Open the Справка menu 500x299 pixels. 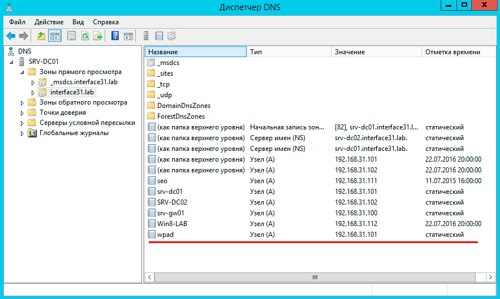106,22
